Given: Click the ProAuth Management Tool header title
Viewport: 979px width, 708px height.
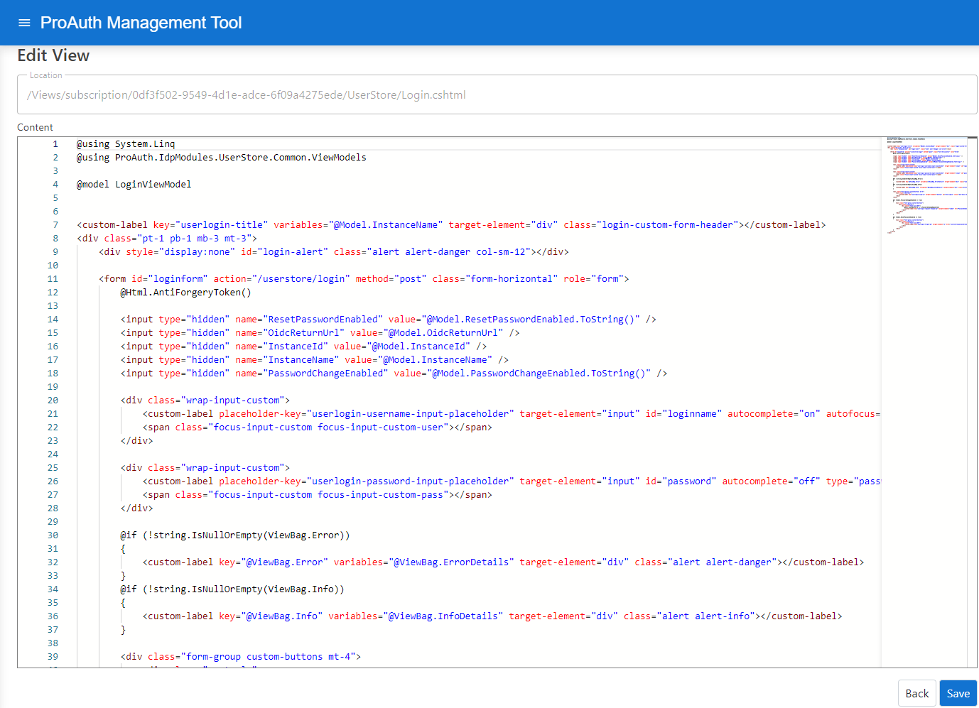Looking at the screenshot, I should coord(141,22).
